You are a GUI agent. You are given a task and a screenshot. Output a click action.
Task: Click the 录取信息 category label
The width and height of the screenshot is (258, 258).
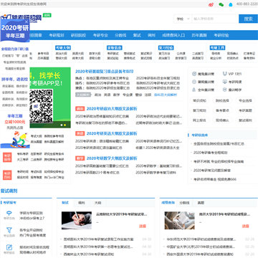click(x=115, y=47)
